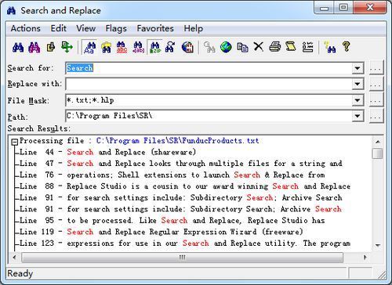Select result row Line 76

[172, 175]
